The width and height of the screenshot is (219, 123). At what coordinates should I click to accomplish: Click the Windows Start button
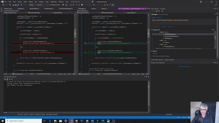click(x=2, y=121)
